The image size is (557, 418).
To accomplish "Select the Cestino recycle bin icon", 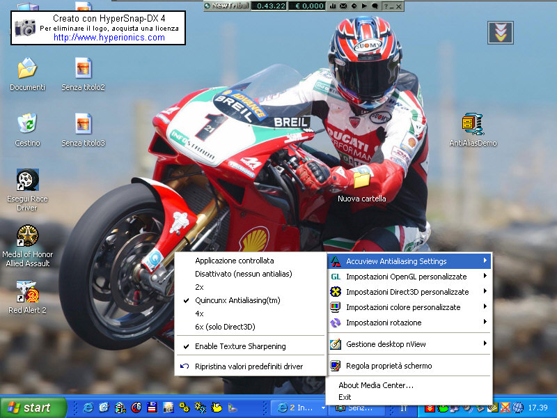I will pyautogui.click(x=27, y=123).
